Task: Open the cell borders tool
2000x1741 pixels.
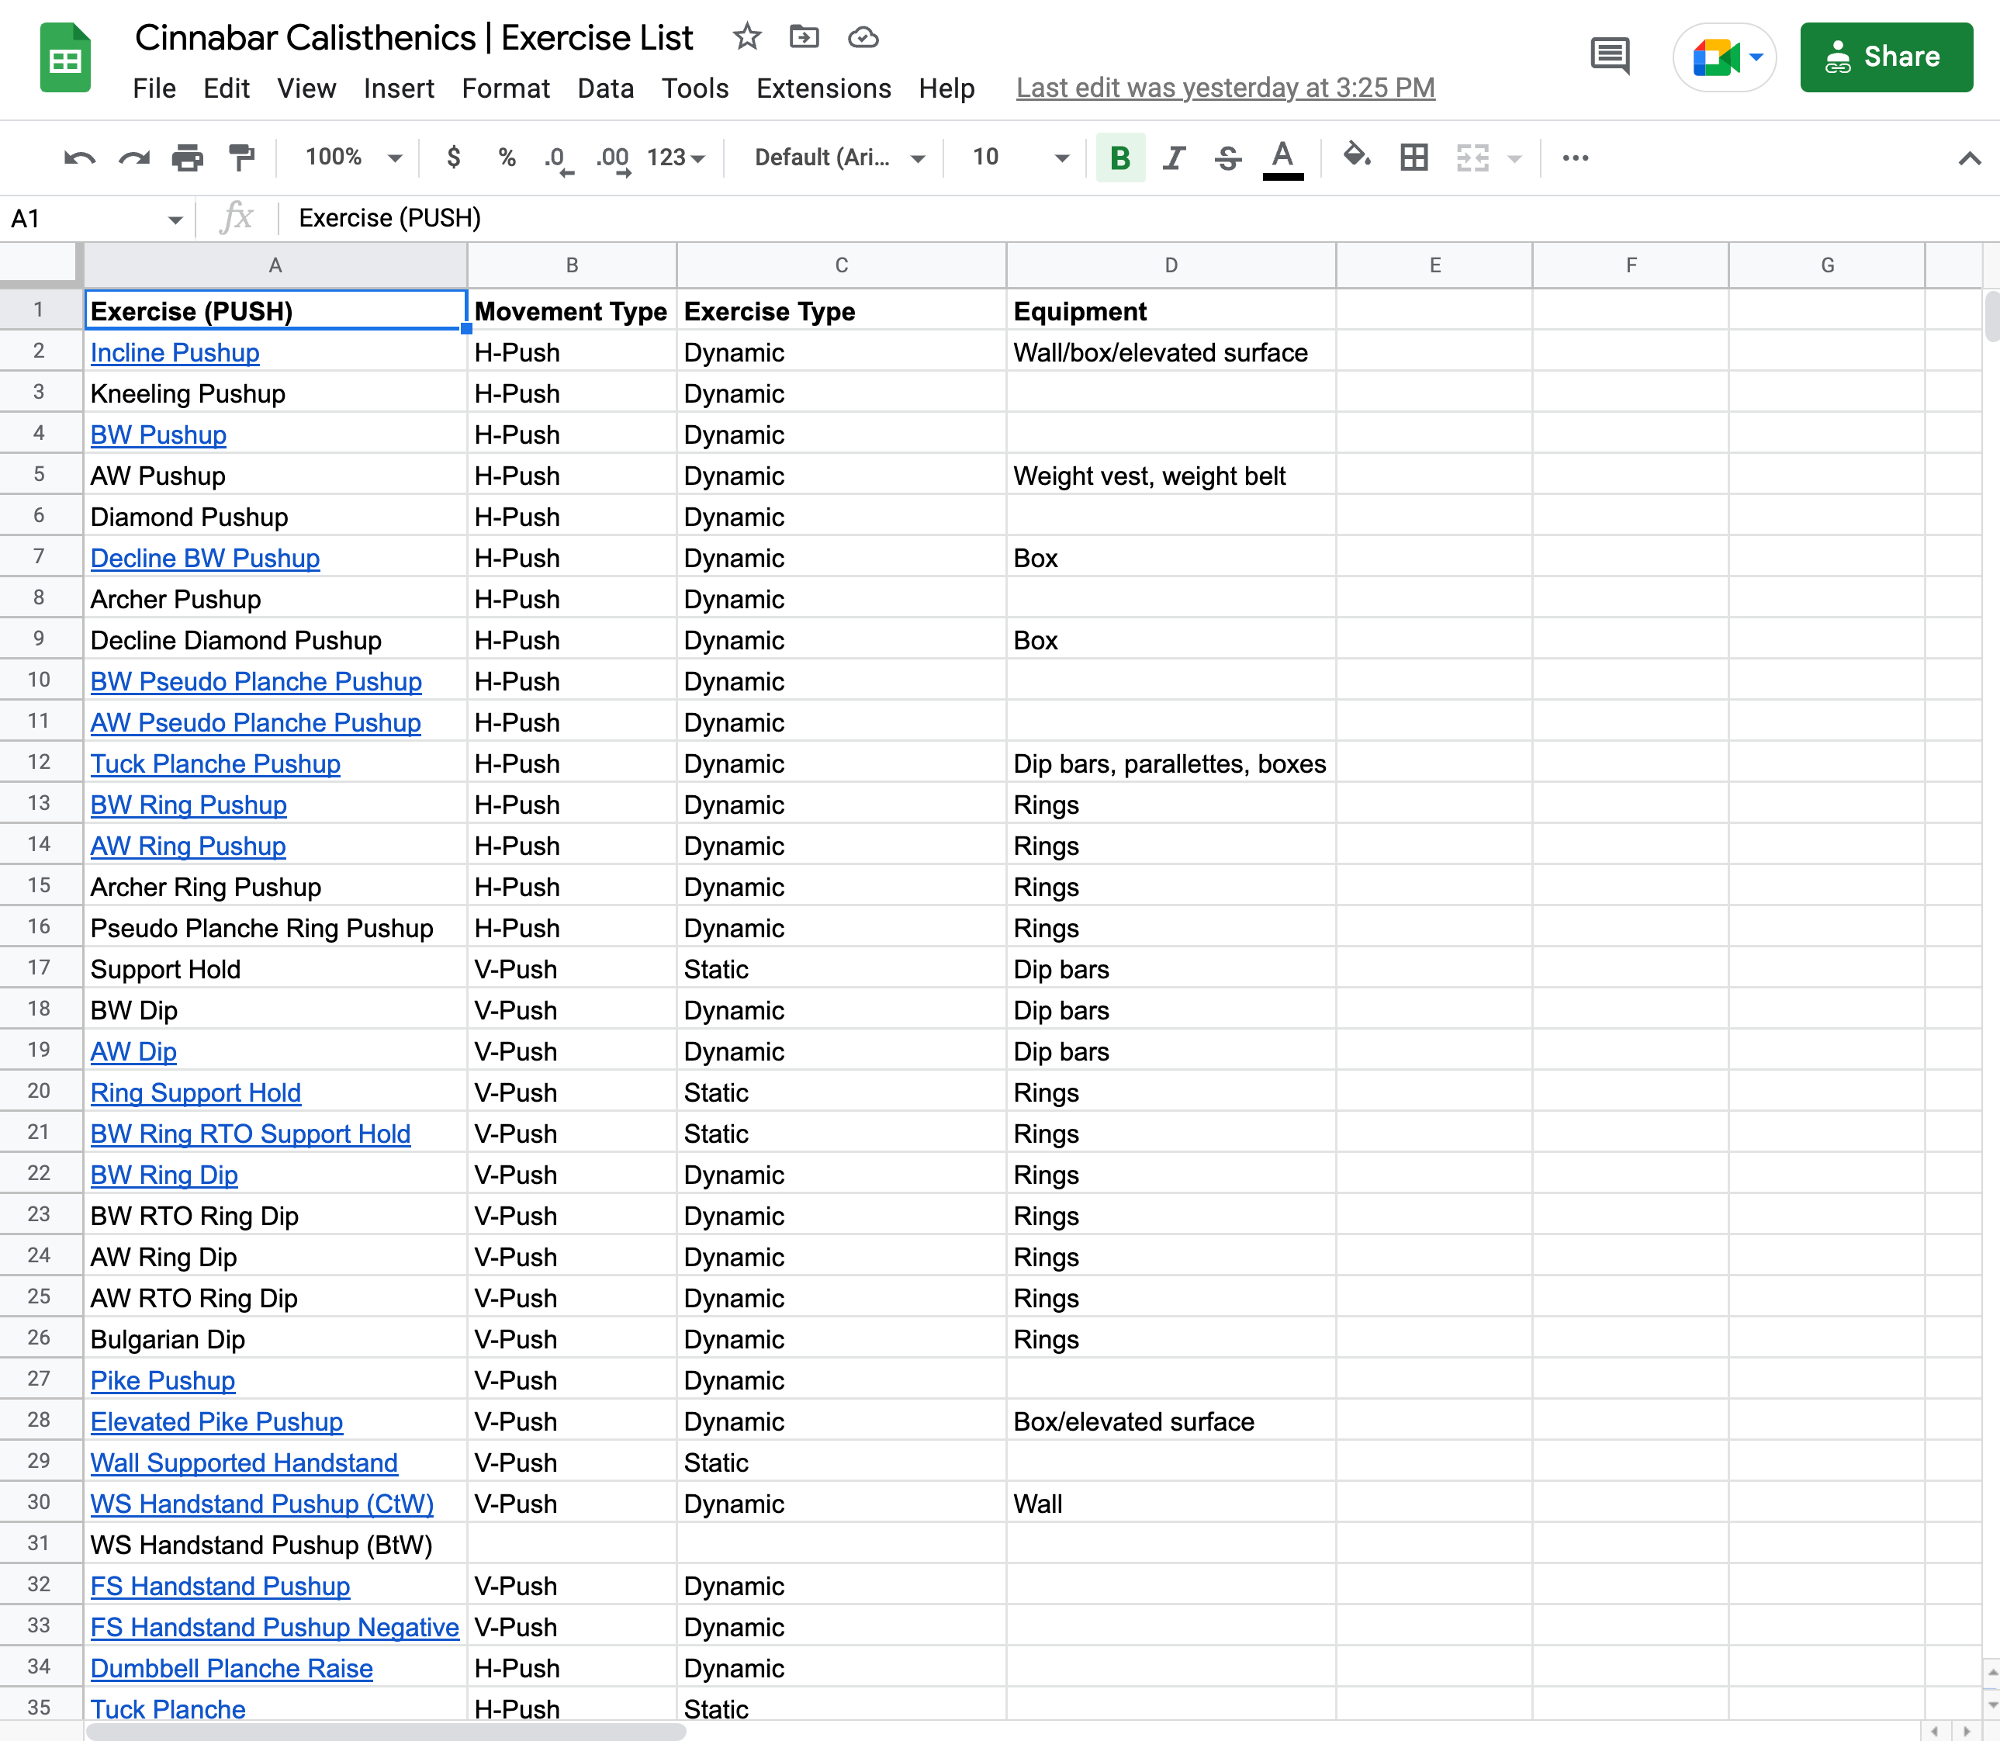Action: tap(1414, 157)
